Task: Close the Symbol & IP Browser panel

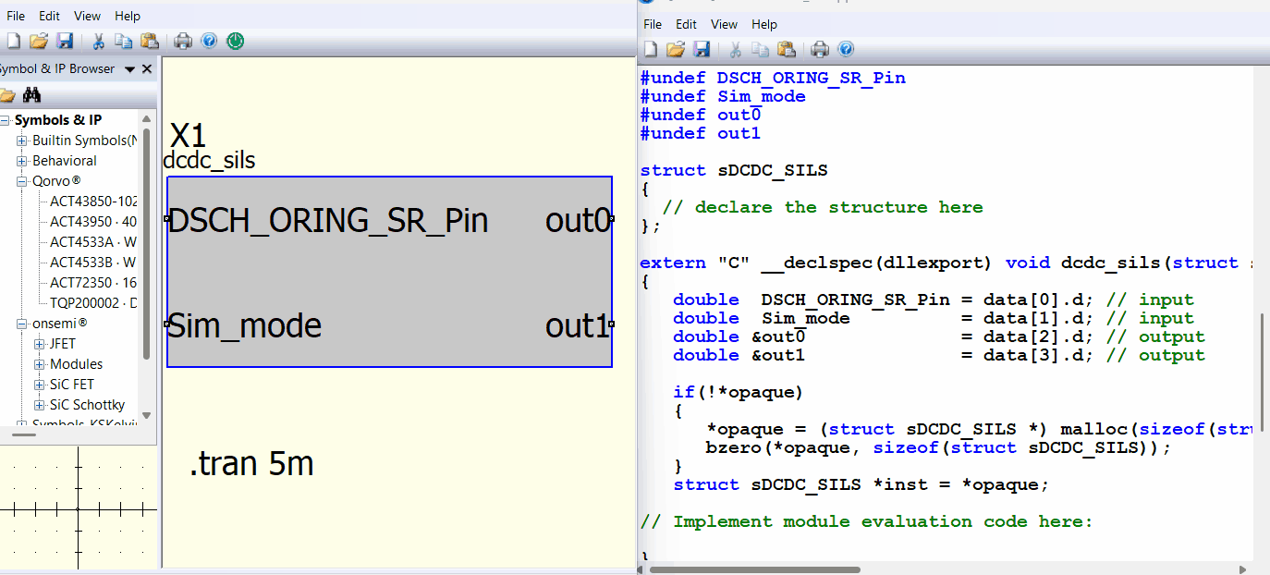Action: [147, 69]
